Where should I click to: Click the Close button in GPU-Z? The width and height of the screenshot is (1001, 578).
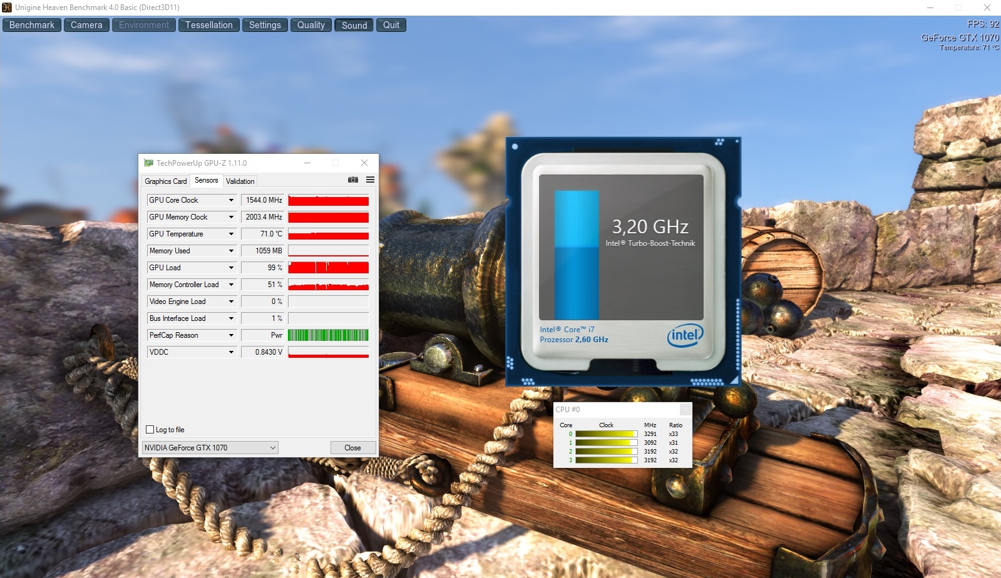[353, 447]
